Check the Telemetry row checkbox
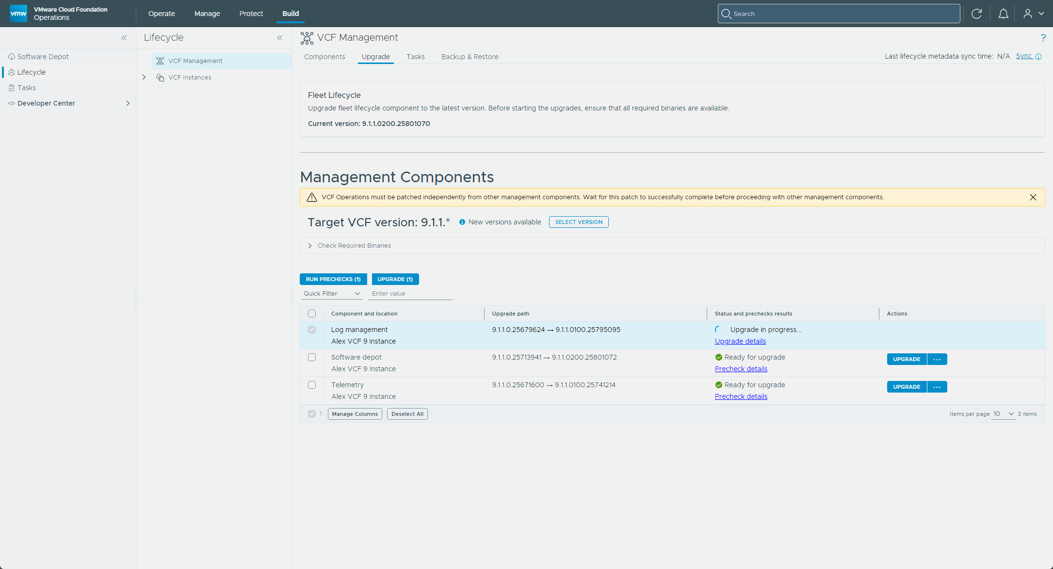Screen dimensions: 1053x569 click(312, 385)
